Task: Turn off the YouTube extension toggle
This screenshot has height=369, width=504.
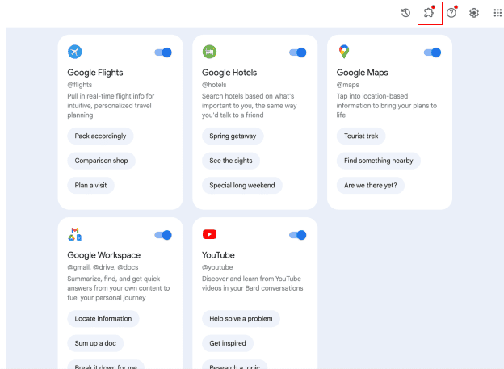Action: [x=298, y=235]
